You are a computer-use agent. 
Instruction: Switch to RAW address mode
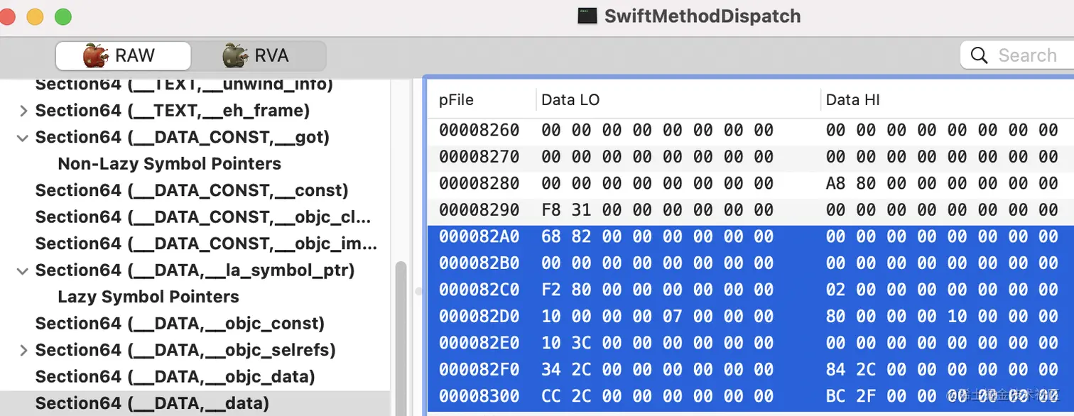(x=123, y=55)
